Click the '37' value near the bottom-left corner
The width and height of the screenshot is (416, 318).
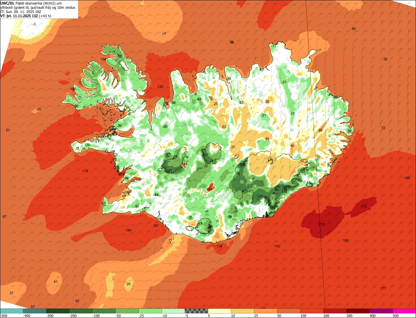click(11, 293)
